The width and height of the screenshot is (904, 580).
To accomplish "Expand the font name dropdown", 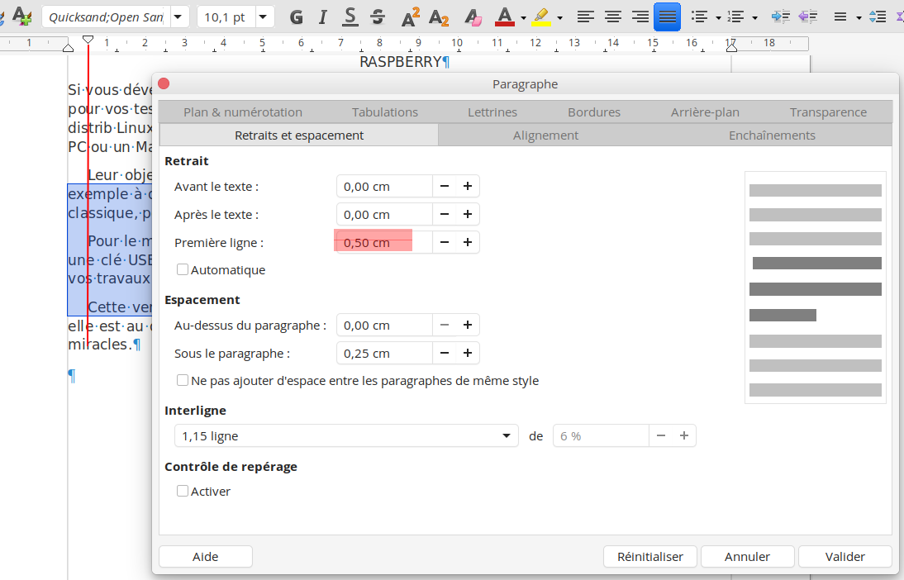I will click(178, 17).
